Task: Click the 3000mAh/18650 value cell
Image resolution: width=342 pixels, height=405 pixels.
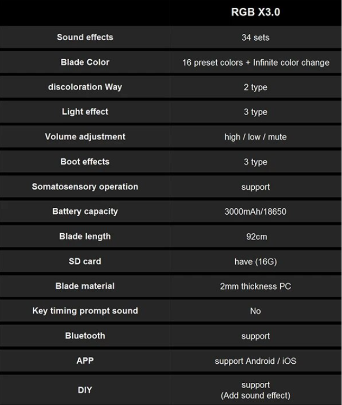Action: 255,211
